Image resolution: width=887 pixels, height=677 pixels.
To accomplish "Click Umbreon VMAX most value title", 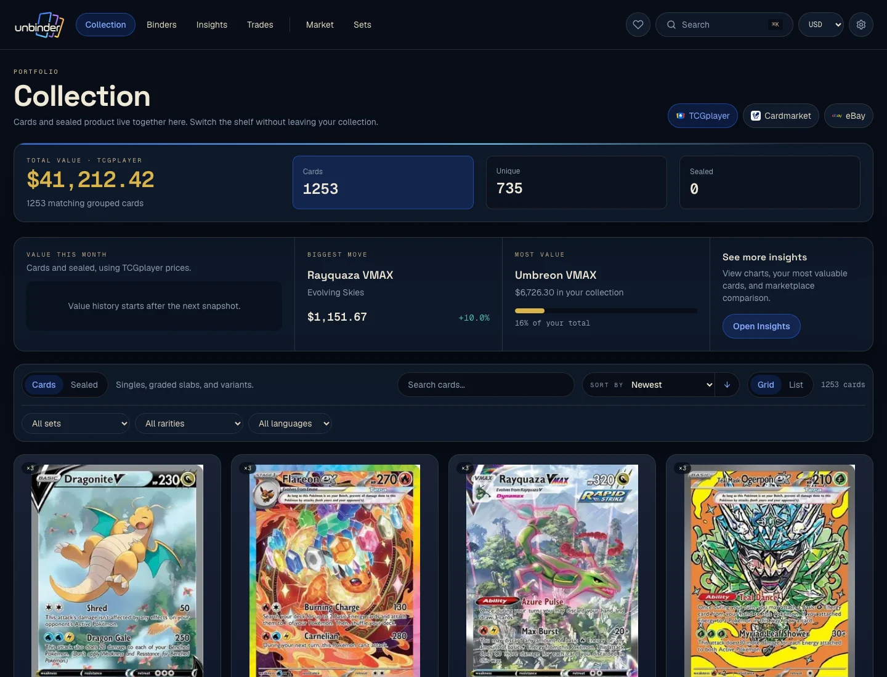I will point(556,275).
